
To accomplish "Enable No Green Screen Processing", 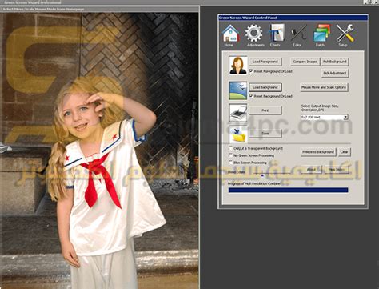I will click(x=230, y=155).
